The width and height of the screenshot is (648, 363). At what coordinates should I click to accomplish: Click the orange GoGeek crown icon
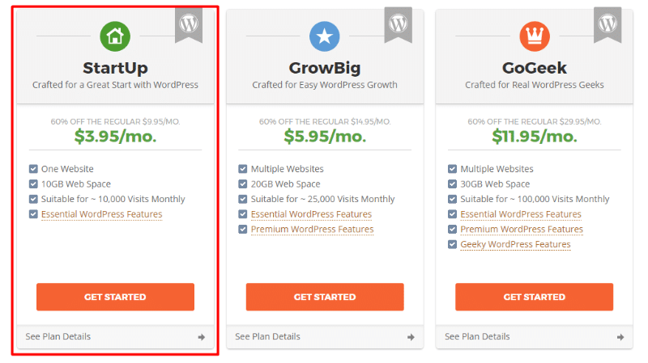pos(535,36)
